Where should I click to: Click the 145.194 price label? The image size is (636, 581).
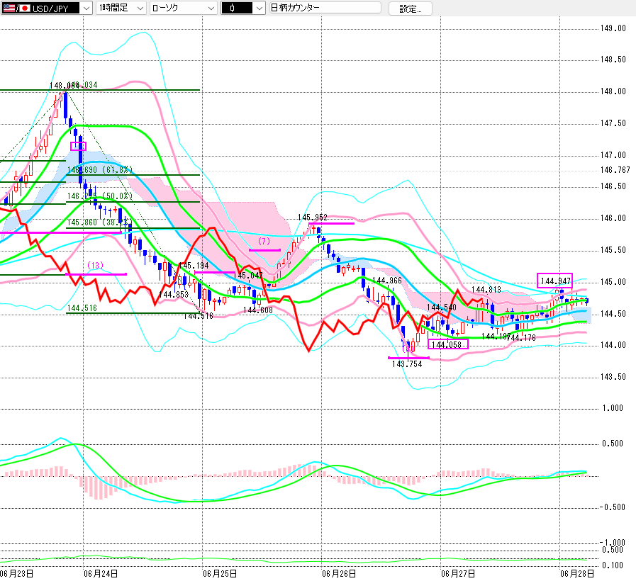[x=194, y=266]
